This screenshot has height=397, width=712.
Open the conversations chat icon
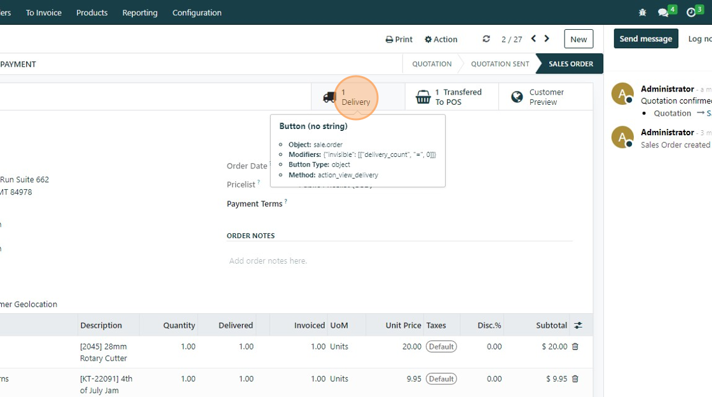(663, 13)
